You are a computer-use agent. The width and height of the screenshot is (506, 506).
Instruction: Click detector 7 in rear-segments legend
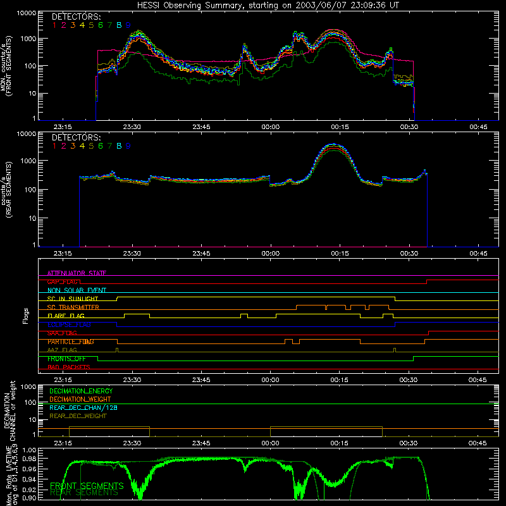click(x=109, y=146)
